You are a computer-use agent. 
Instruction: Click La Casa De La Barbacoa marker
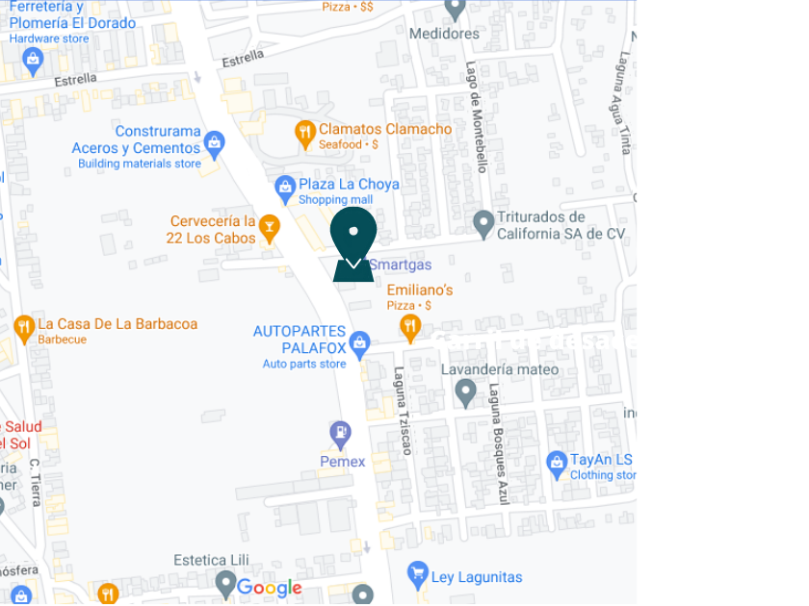click(24, 329)
